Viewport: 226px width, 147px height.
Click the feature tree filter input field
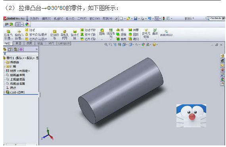[22, 54]
